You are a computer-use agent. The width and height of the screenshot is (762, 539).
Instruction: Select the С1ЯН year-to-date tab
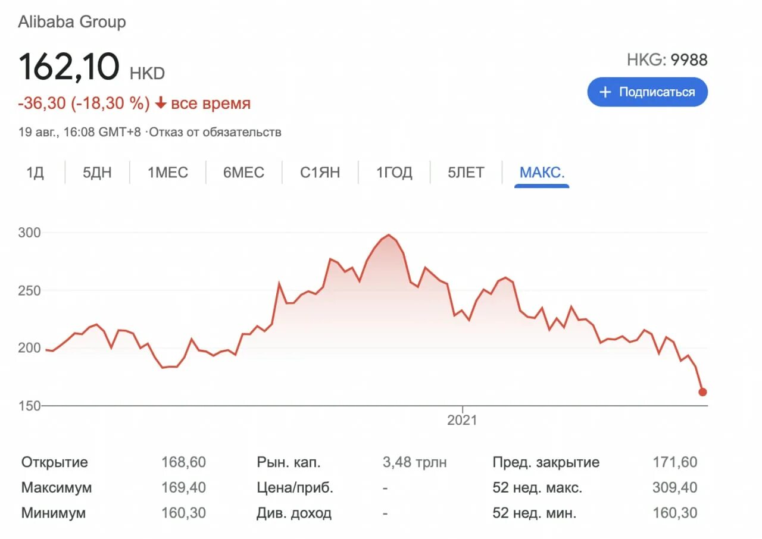point(320,173)
